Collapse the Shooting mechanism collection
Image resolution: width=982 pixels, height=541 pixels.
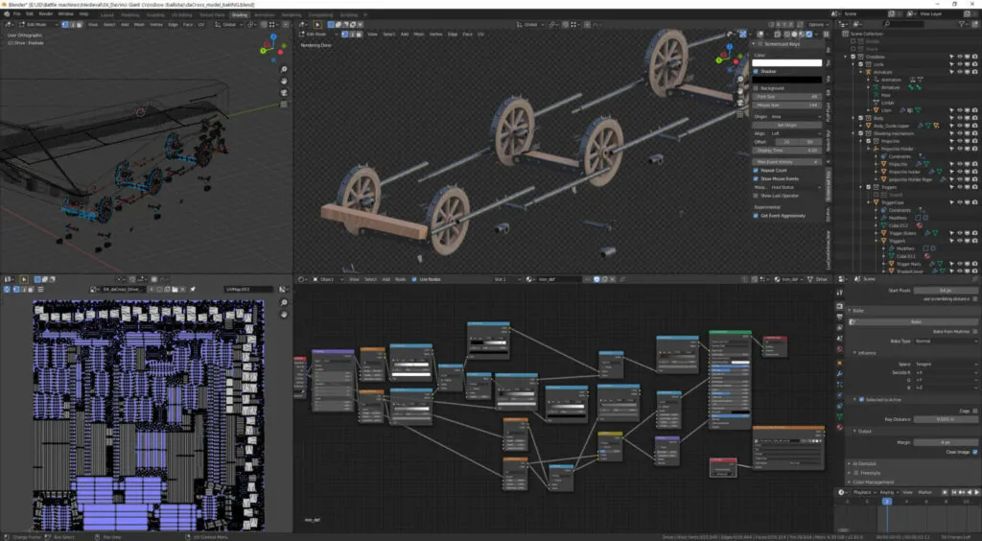(853, 133)
